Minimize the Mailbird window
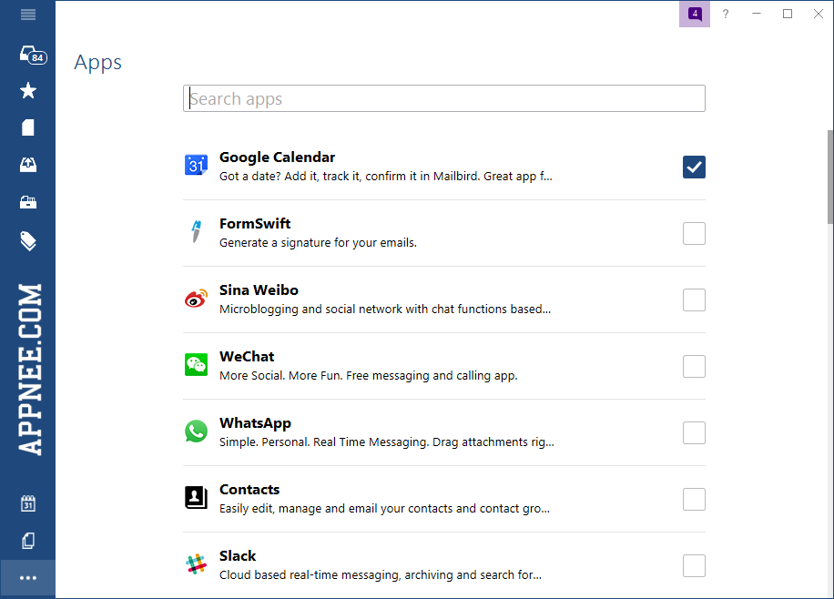This screenshot has height=599, width=834. pyautogui.click(x=757, y=14)
